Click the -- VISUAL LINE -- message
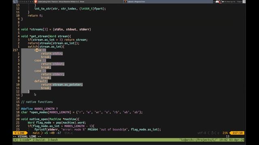 pos(27,137)
